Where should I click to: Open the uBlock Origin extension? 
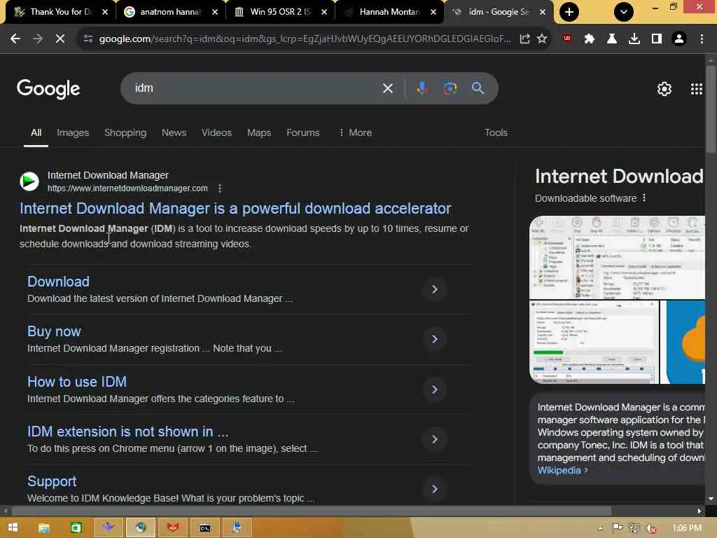point(567,39)
